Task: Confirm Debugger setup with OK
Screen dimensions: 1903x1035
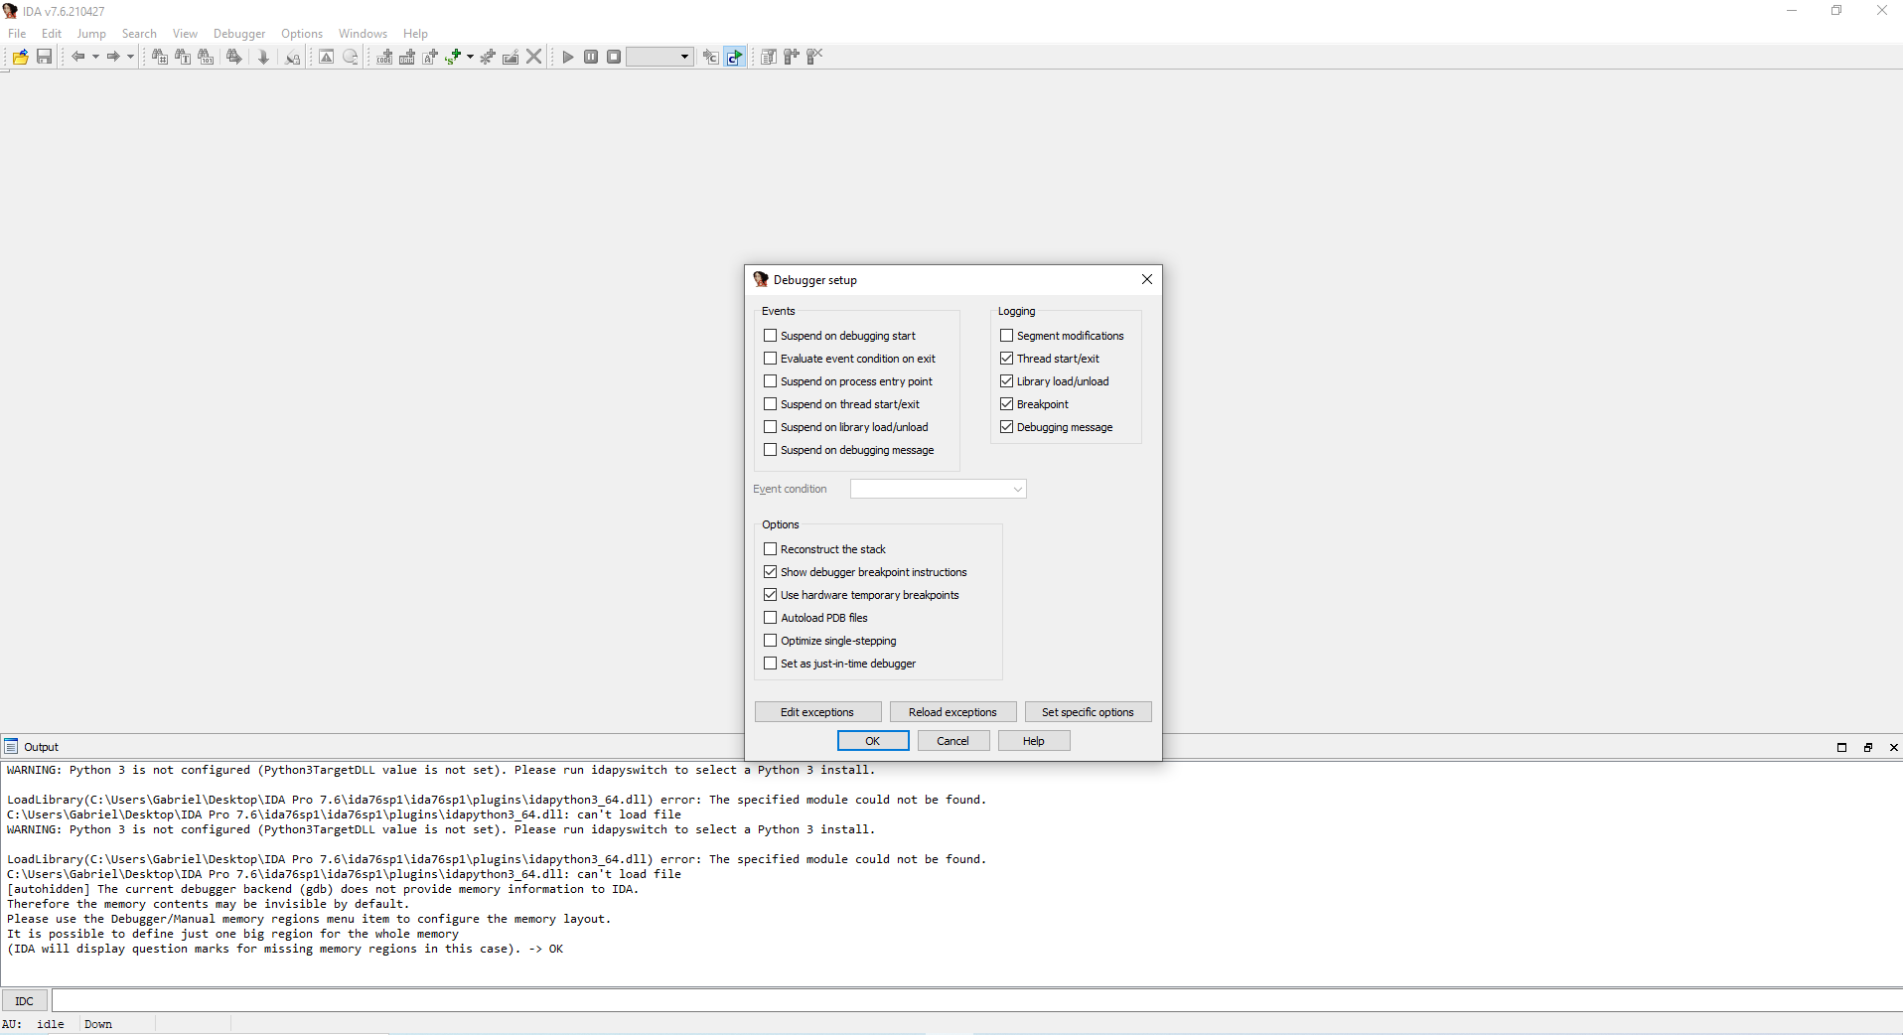Action: pos(873,741)
